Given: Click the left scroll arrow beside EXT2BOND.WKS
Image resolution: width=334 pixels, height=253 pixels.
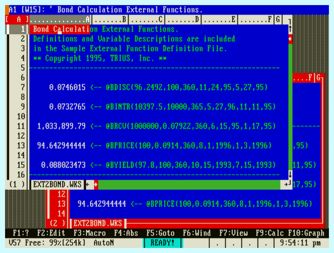Looking at the screenshot, I should coord(87,185).
